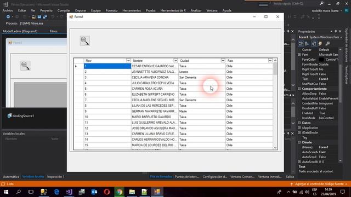Switch to the Inspección 1 tab
This screenshot has width=351, height=197.
pos(55,177)
